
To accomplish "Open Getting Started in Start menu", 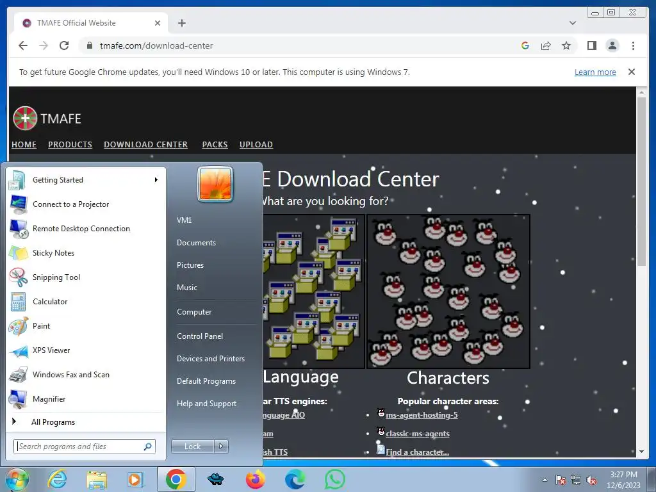I will pos(86,180).
